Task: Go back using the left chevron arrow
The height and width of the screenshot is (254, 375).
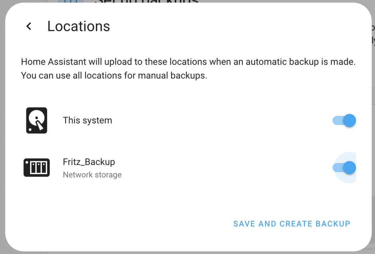Action: point(29,26)
